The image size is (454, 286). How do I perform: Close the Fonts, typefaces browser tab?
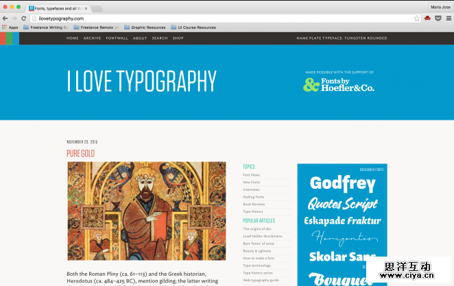tap(86, 8)
